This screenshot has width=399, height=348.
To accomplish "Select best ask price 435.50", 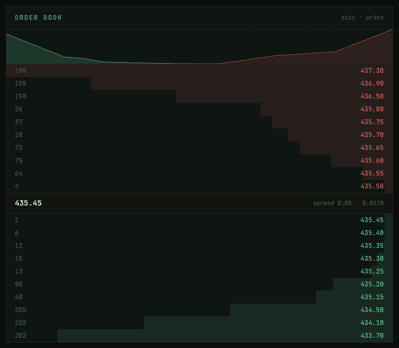I will (x=372, y=186).
